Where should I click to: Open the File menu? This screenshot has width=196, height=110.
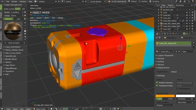point(8,2)
